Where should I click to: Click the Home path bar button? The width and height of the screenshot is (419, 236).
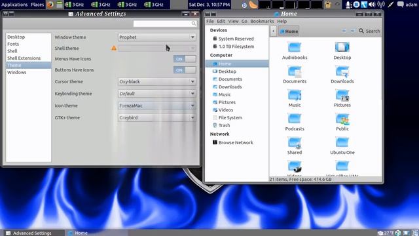[x=289, y=31]
